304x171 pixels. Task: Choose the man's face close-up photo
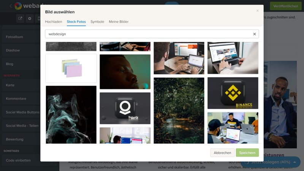(125, 72)
